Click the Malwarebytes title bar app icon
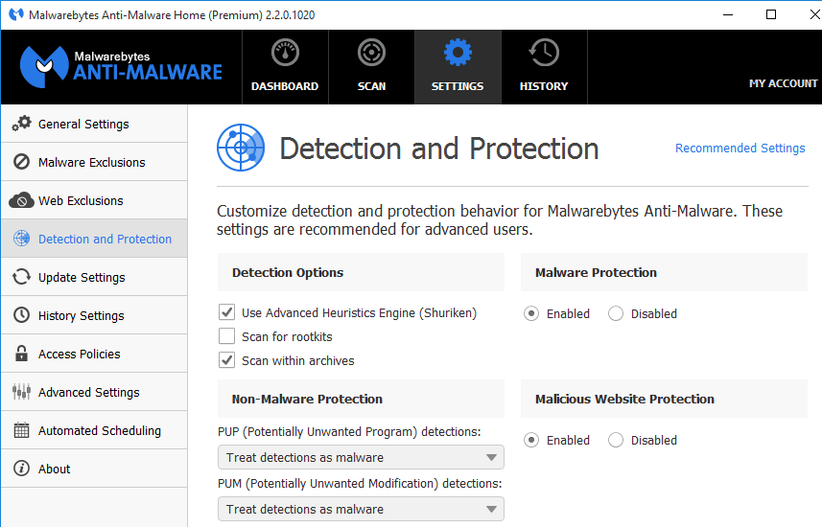Viewport: 822px width, 527px height. pos(16,14)
